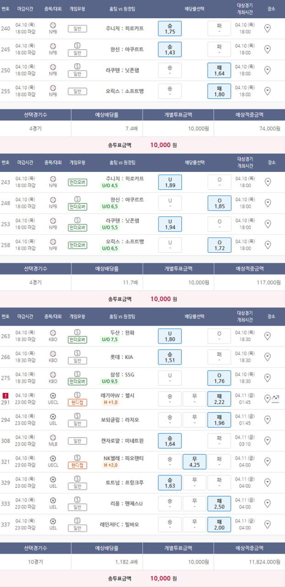Viewport: 285px width, 587px height.
Task: Click the location pin for match 240
Action: click(268, 28)
